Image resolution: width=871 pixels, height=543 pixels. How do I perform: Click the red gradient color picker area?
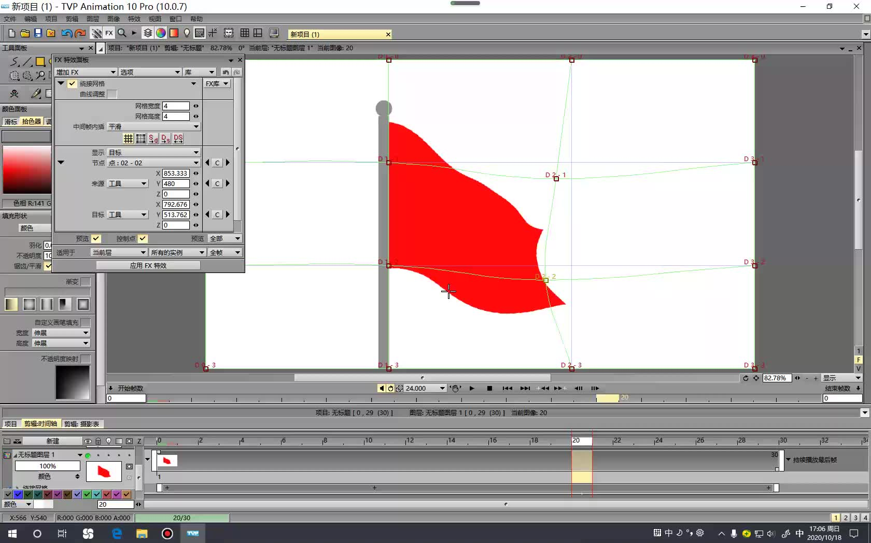point(26,170)
